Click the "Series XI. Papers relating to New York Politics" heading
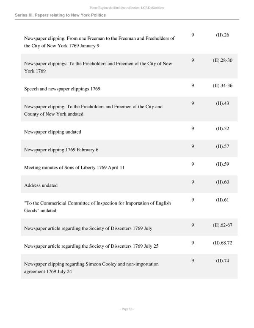 [x=60, y=15]
